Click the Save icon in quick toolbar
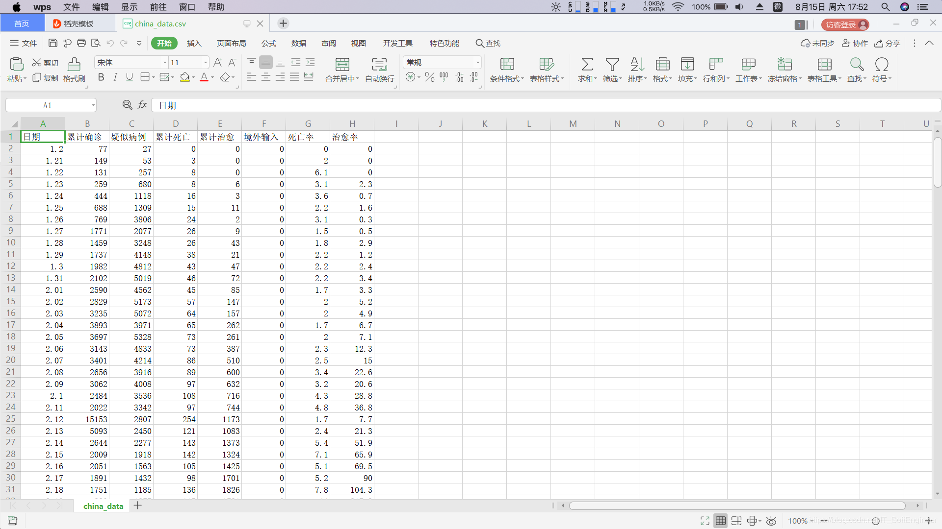The height and width of the screenshot is (529, 942). click(53, 43)
